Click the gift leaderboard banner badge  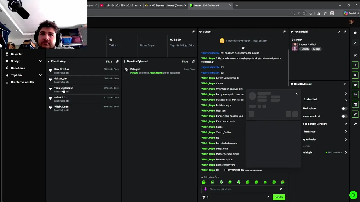(x=222, y=41)
